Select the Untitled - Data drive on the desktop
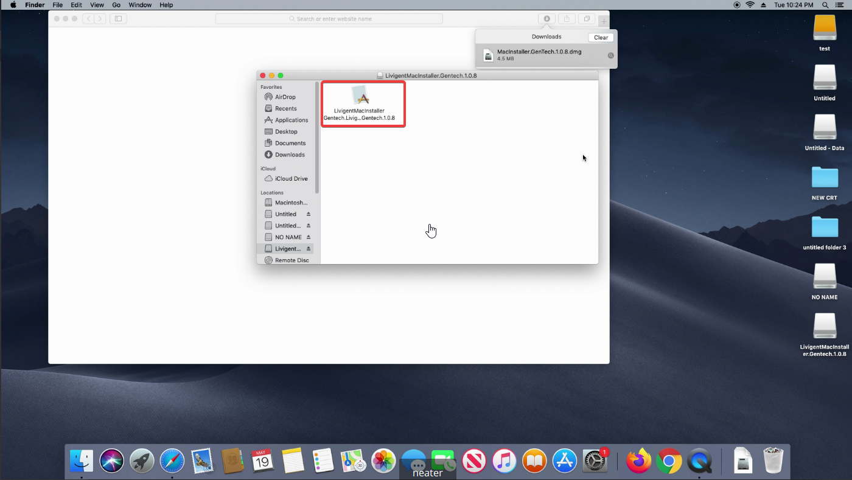 click(825, 133)
